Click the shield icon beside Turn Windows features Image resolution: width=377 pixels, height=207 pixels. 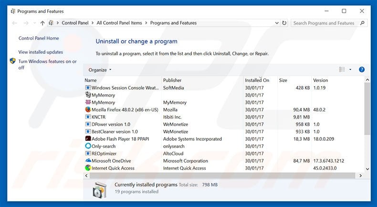pos(12,61)
